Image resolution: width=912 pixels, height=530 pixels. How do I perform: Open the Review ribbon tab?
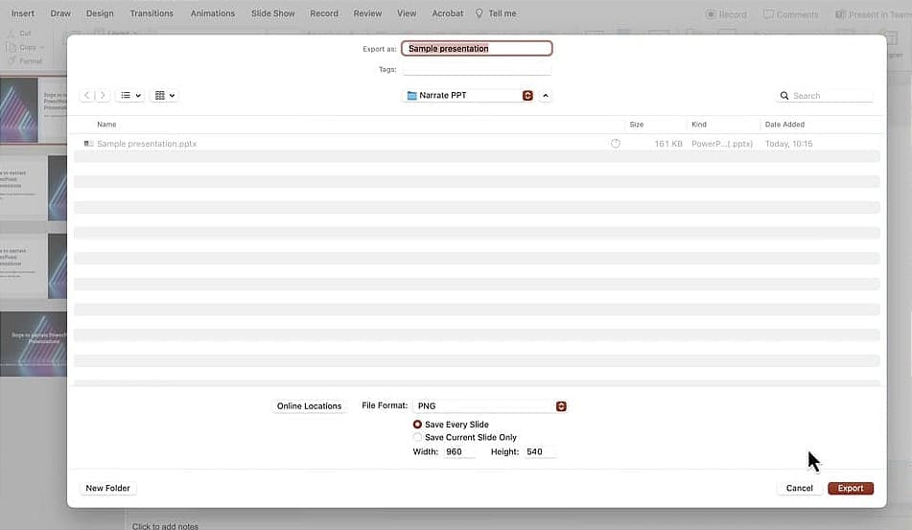(367, 13)
